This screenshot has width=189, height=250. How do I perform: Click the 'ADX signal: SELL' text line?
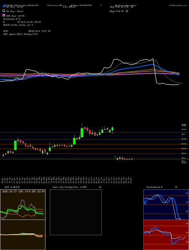pos(20,34)
